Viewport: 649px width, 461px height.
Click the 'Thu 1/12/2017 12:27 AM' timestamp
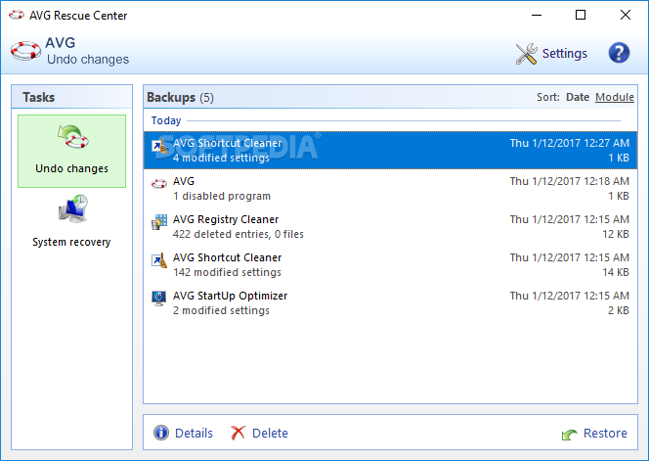570,143
